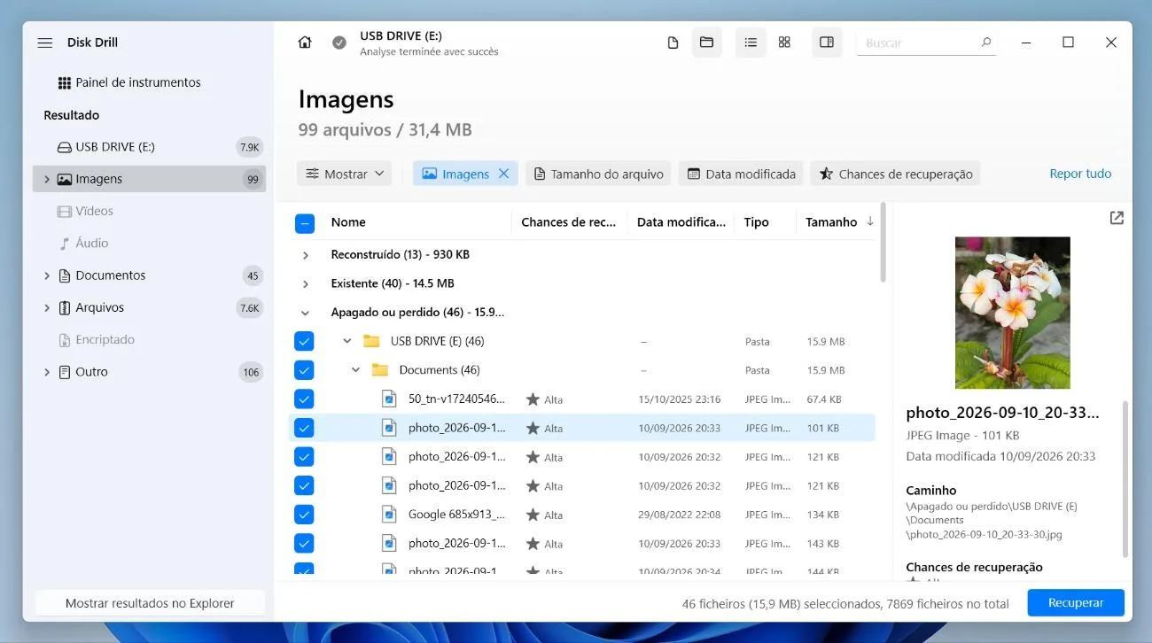Click the file icon of 50_tn-v17240546 row
Screen dimensions: 1152x643
[x=389, y=399]
